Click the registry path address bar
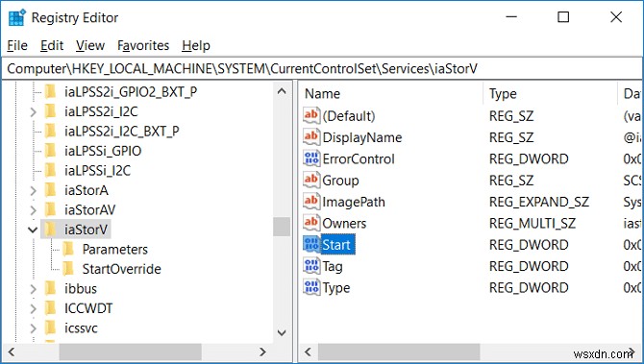The width and height of the screenshot is (644, 364). point(322,68)
